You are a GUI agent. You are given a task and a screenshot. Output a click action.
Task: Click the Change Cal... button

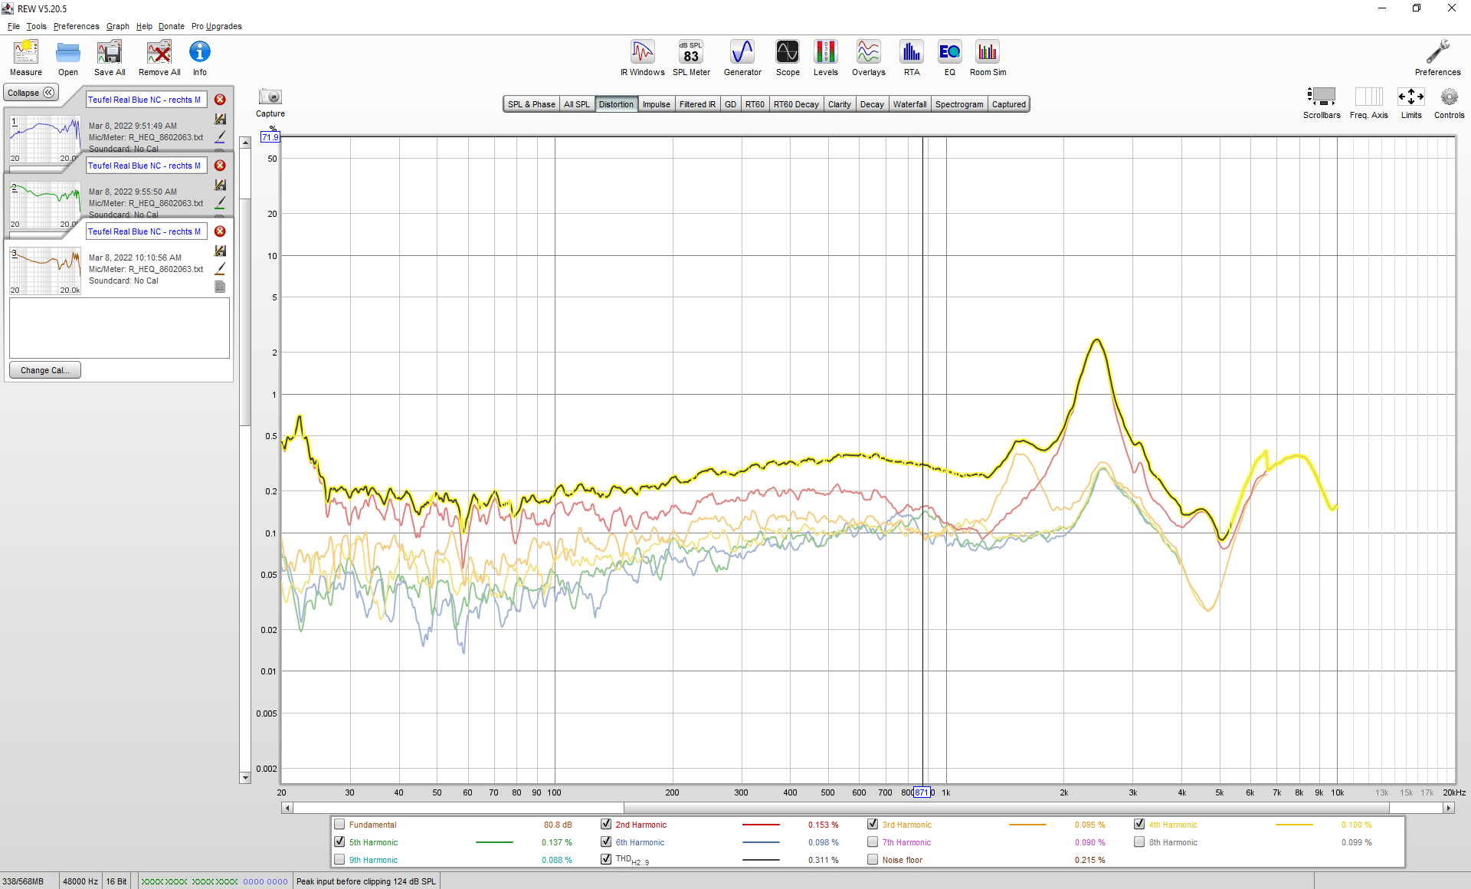coord(45,370)
